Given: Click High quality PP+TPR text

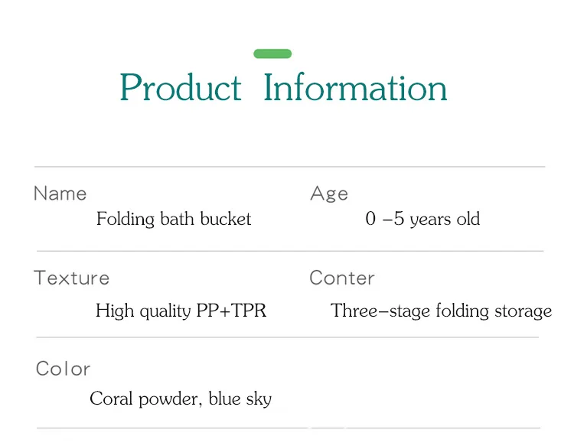Looking at the screenshot, I should tap(181, 311).
